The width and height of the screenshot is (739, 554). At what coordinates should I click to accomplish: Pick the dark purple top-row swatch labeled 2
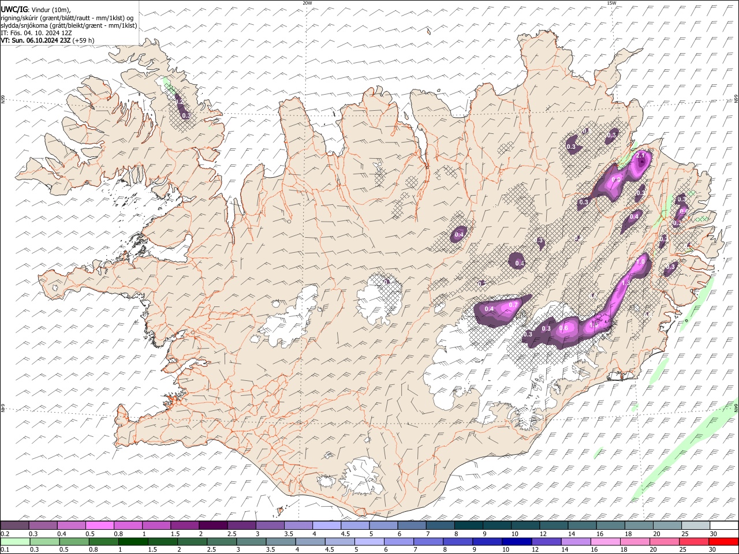[x=213, y=525]
